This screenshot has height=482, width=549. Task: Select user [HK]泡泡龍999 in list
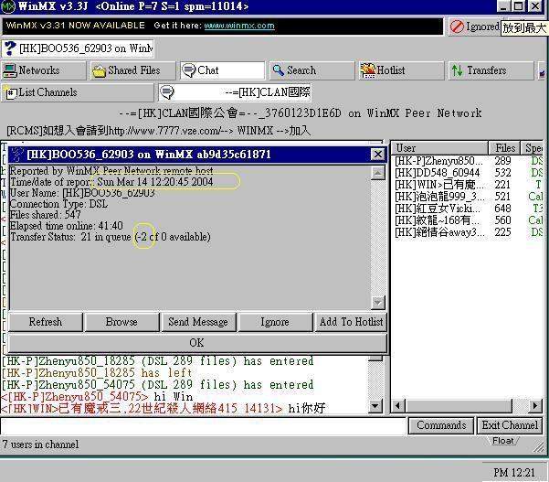click(467, 197)
